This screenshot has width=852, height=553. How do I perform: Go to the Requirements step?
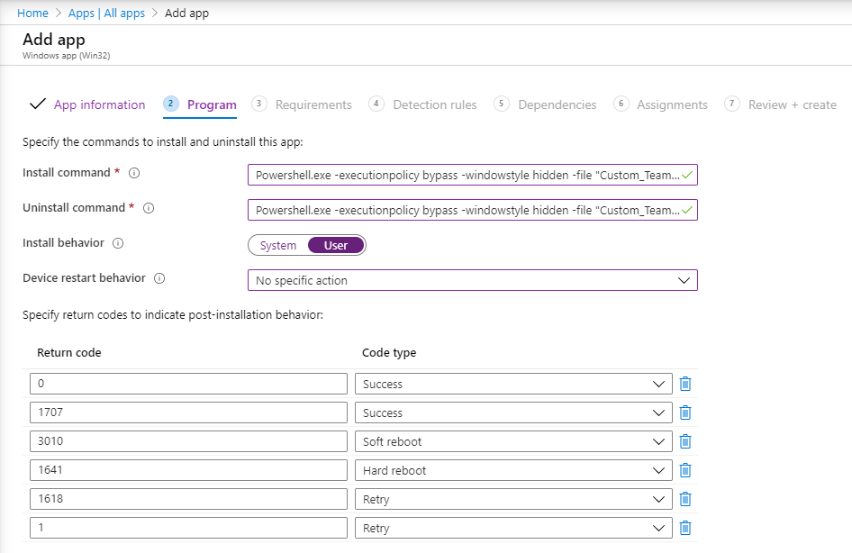(313, 104)
